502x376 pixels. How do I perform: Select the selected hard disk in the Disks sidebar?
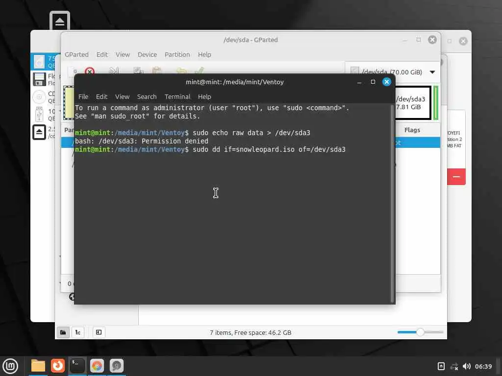[44, 62]
